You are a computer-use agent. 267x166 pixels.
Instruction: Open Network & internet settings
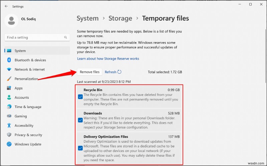(x=37, y=69)
